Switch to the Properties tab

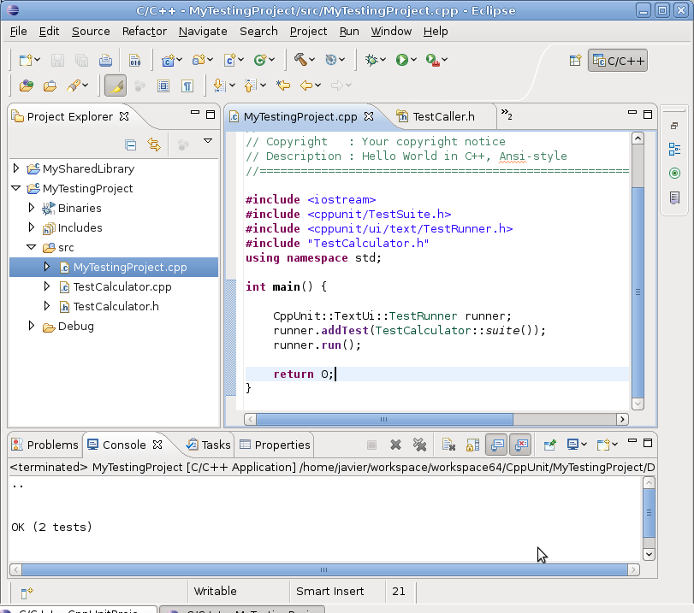pyautogui.click(x=275, y=445)
